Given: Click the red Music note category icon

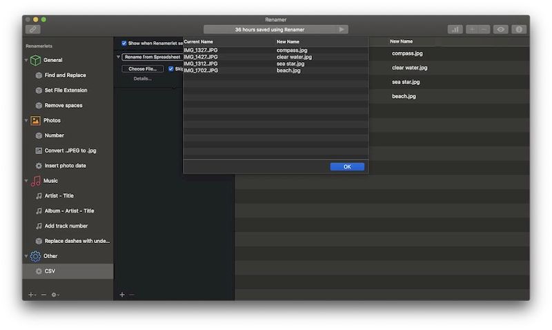Looking at the screenshot, I should [36, 181].
